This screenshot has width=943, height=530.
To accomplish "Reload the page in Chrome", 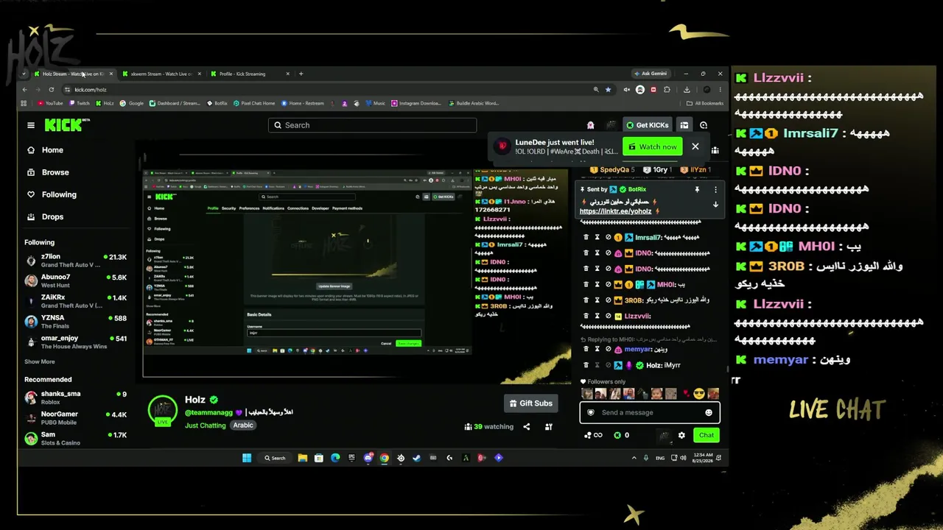I will tap(51, 90).
